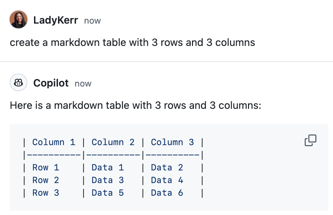Select the "Data 4" cell text
This screenshot has height=215, width=333.
[167, 180]
